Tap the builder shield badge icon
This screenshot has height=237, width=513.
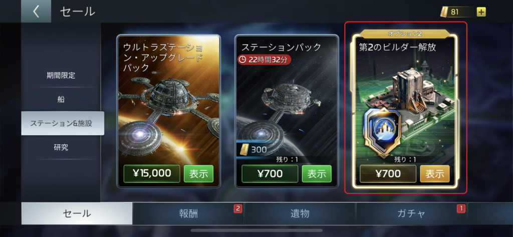(x=381, y=131)
